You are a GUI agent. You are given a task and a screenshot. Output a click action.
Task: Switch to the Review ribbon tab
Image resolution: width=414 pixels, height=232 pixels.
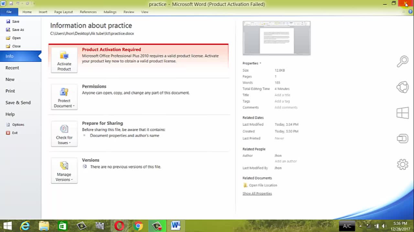click(x=129, y=12)
